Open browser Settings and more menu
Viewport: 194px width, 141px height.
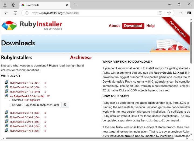click(180, 13)
